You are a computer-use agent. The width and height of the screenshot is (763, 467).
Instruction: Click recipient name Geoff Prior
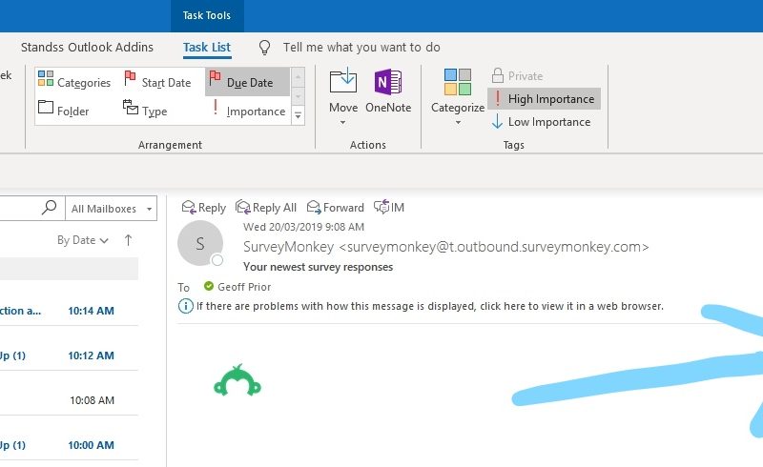coord(244,287)
